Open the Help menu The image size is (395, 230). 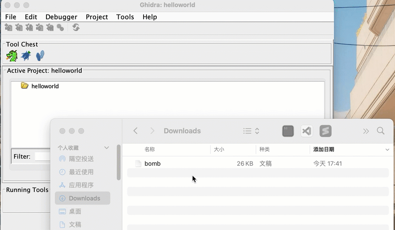tap(150, 17)
